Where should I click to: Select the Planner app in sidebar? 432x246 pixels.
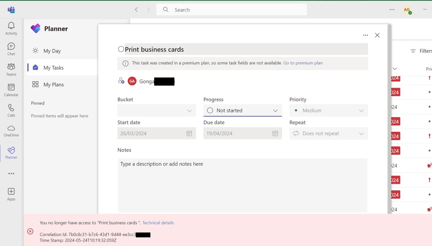click(11, 153)
